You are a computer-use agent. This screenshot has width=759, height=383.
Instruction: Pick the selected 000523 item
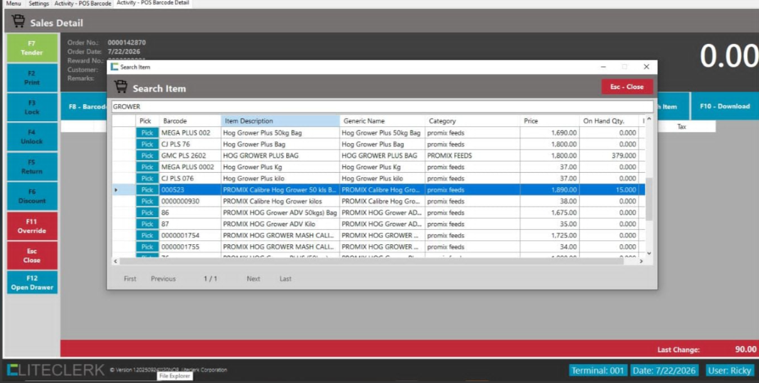[147, 190]
